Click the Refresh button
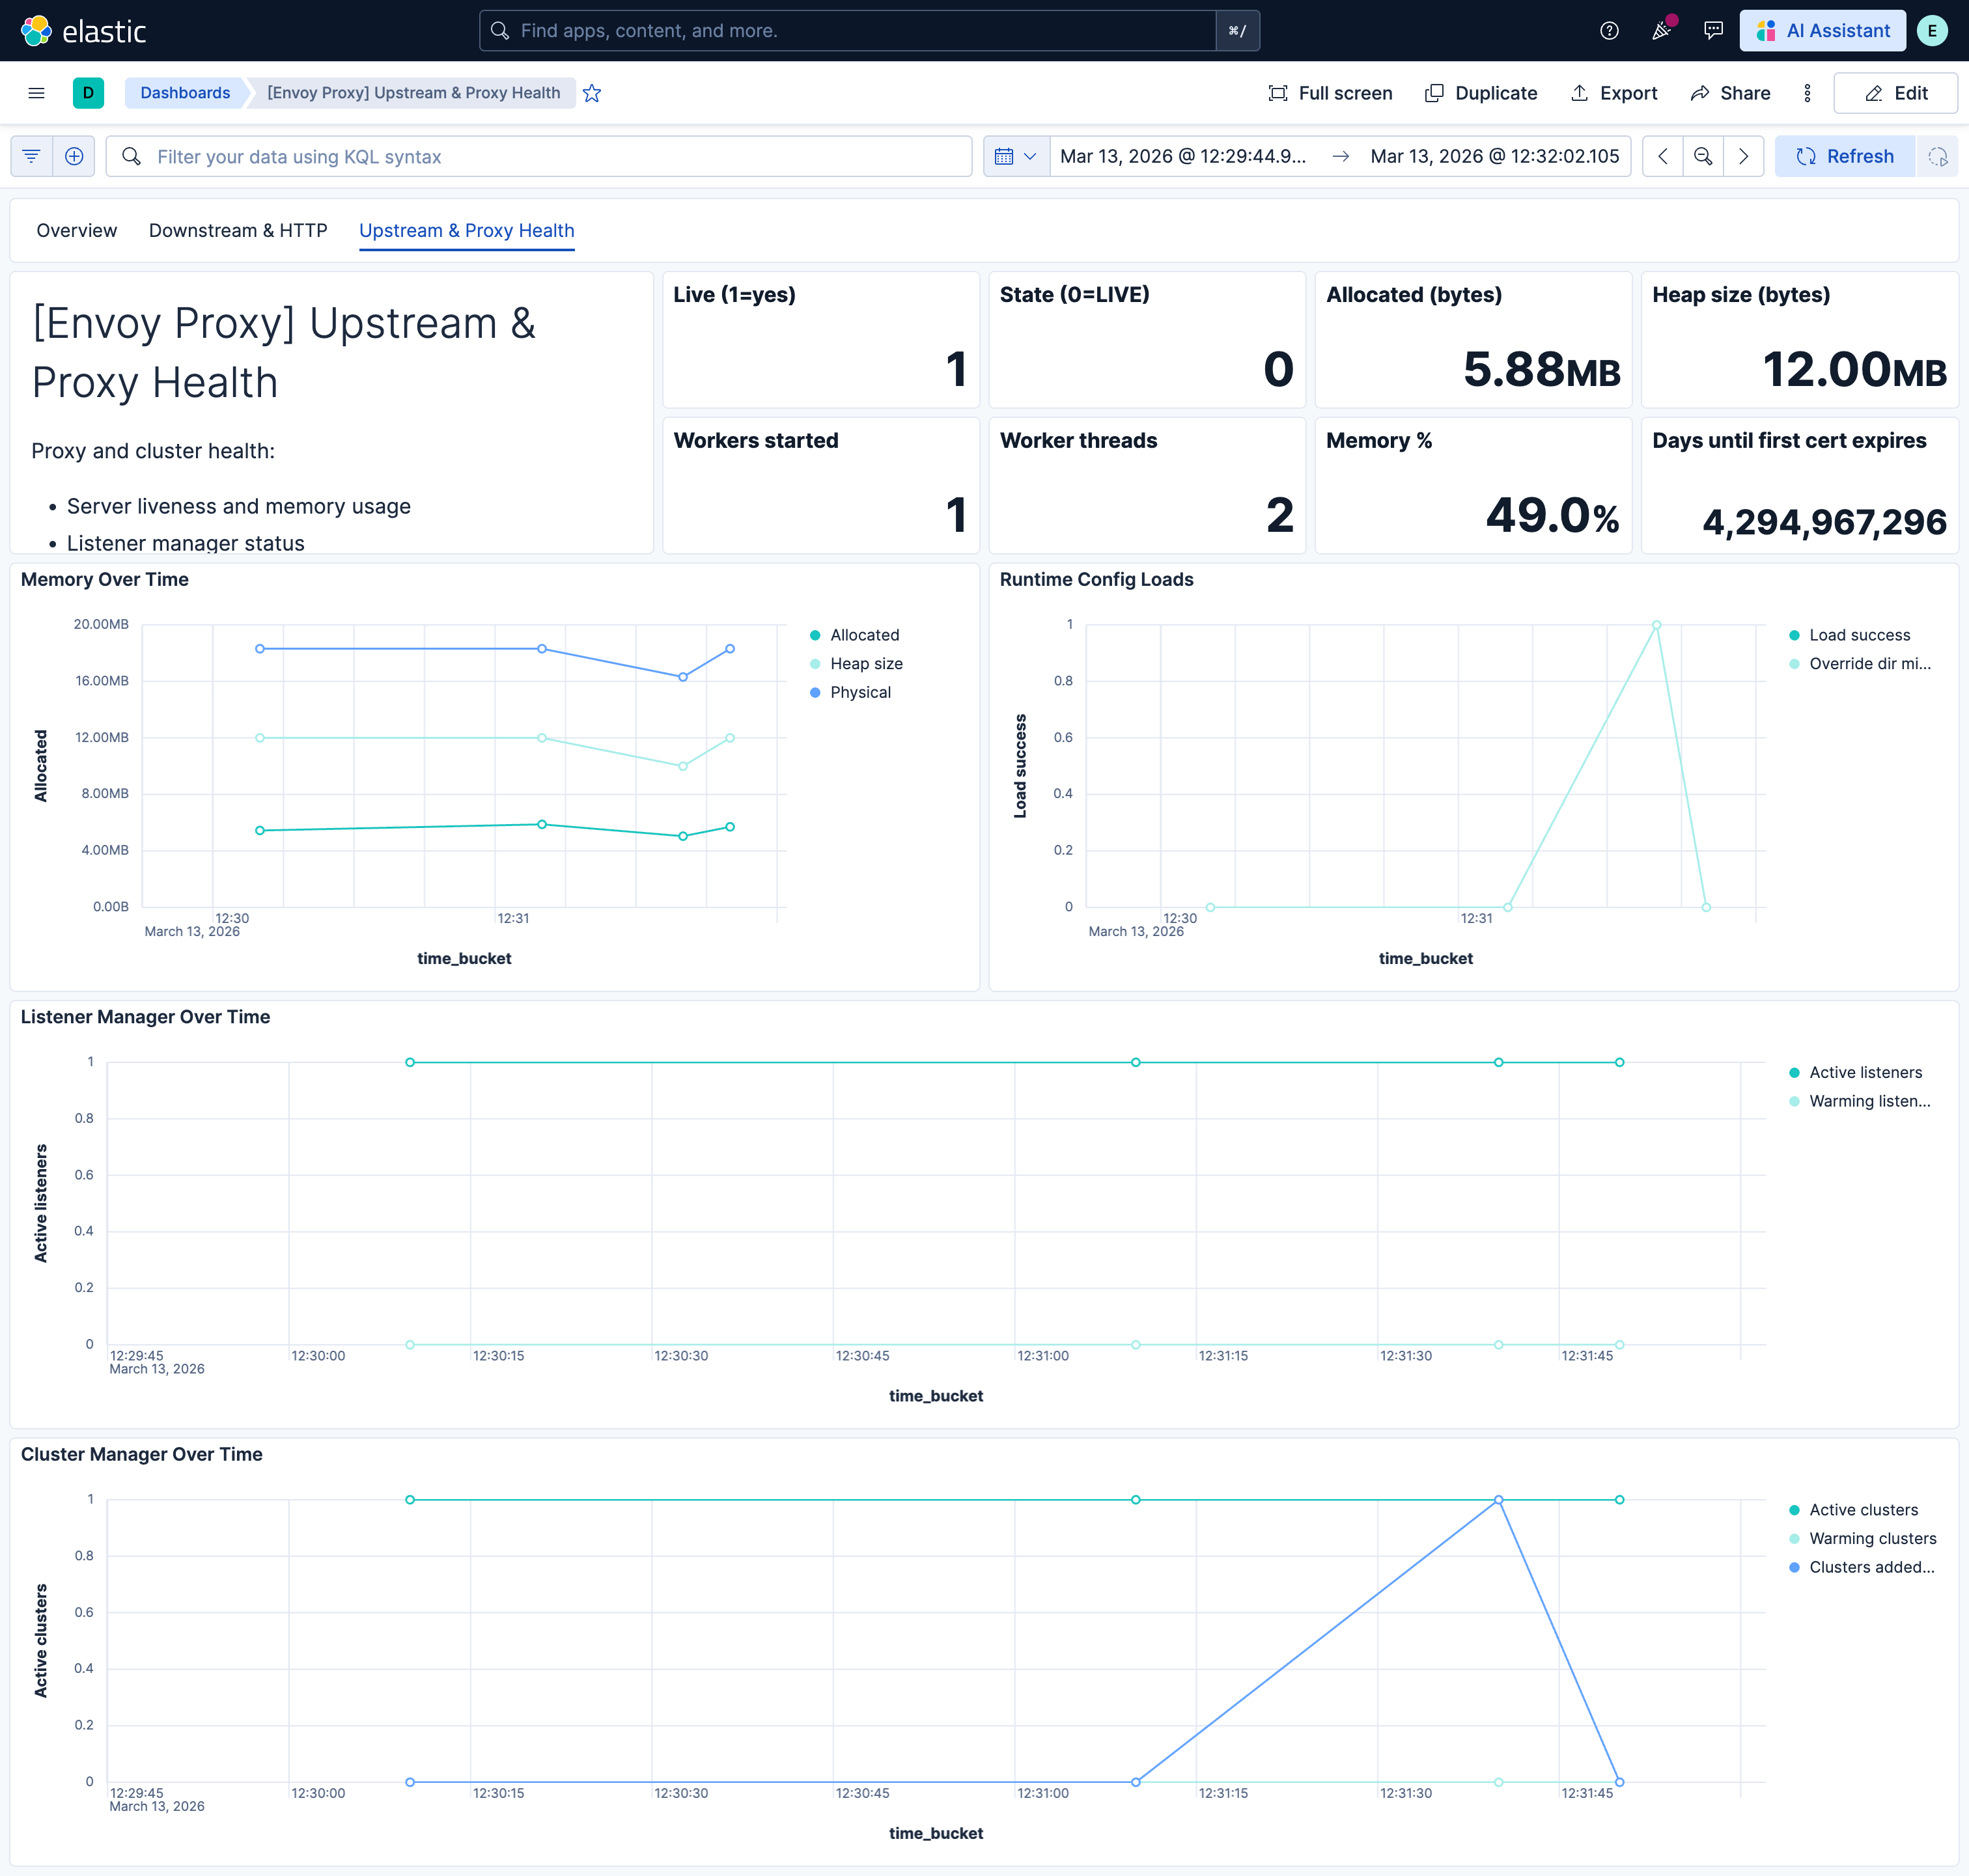The height and width of the screenshot is (1876, 1969). [1844, 156]
